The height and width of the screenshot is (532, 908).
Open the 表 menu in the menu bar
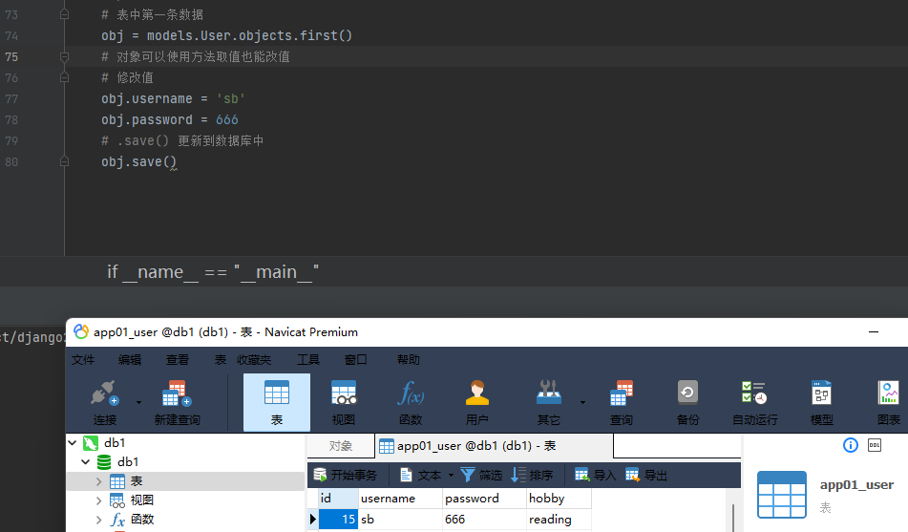point(221,360)
